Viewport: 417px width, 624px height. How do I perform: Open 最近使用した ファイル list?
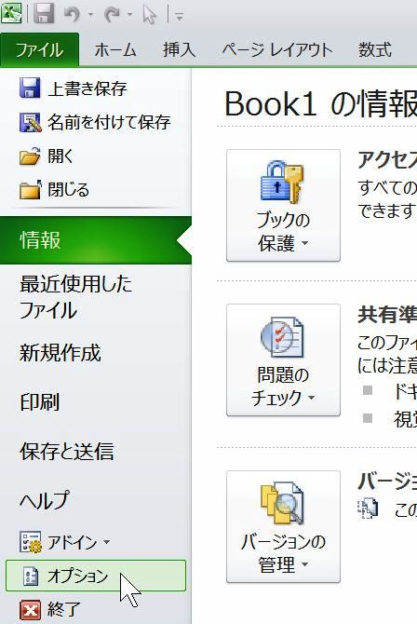click(x=76, y=297)
